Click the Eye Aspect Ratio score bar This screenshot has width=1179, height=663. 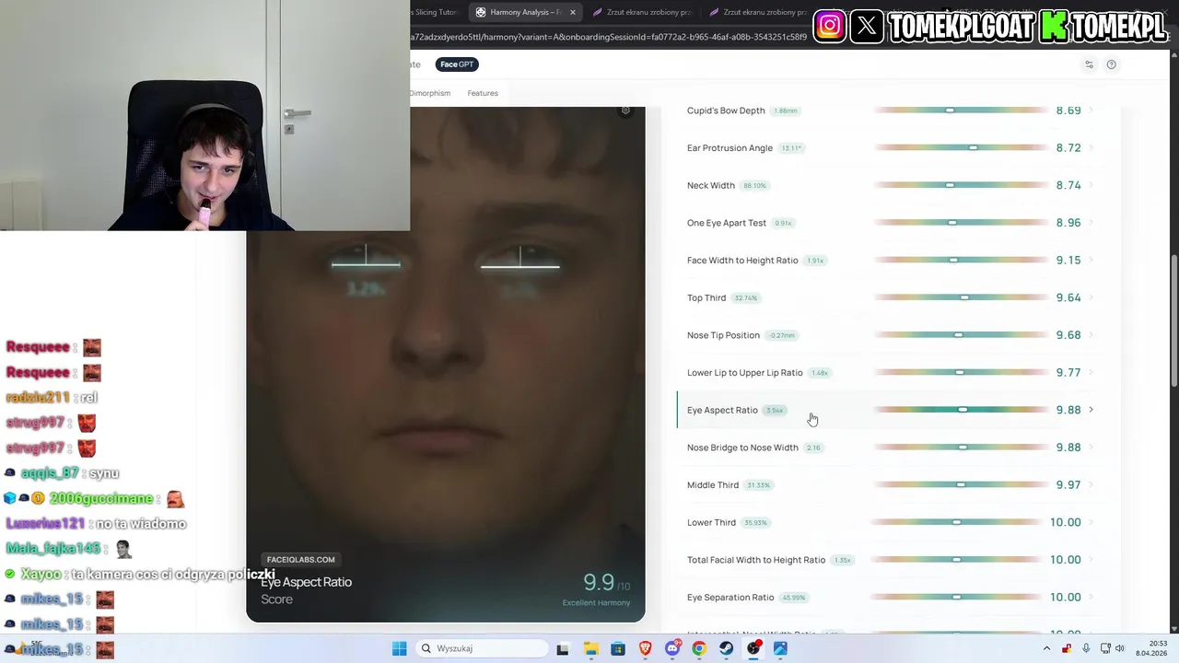coord(961,410)
